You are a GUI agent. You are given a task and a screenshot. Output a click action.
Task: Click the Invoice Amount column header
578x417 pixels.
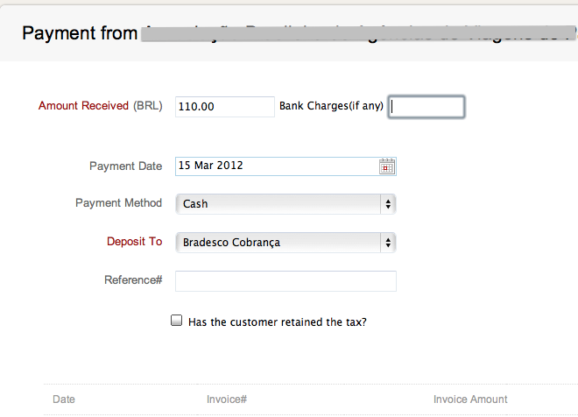click(470, 399)
